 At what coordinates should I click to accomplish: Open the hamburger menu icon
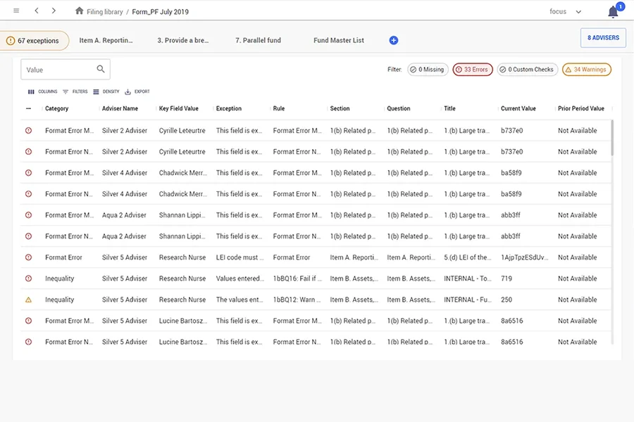(16, 11)
